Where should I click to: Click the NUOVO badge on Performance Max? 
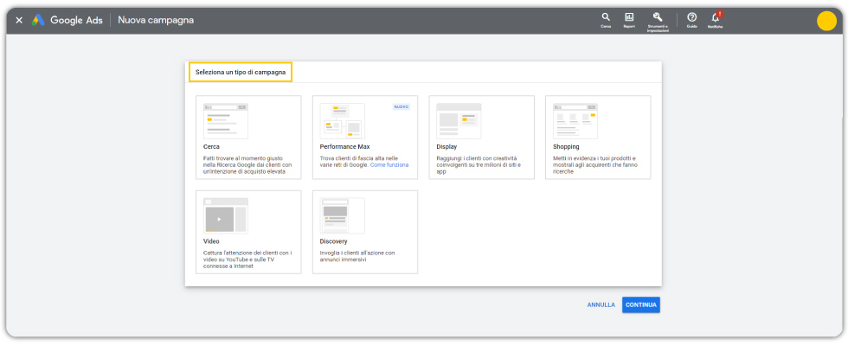click(402, 107)
